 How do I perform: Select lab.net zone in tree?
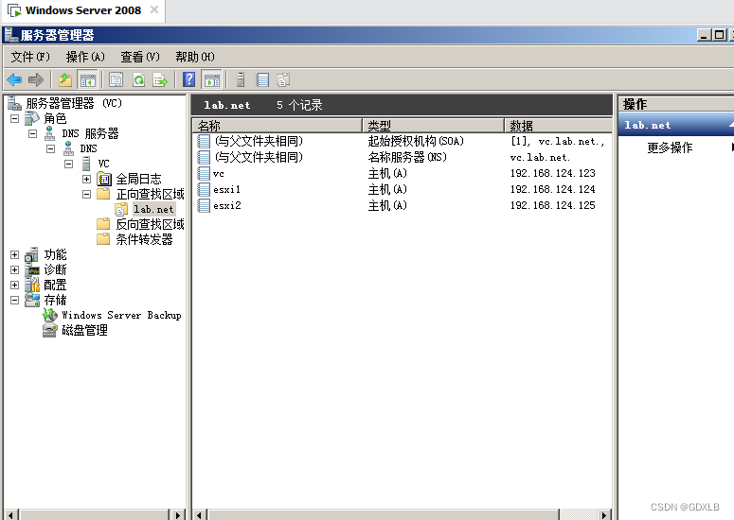tap(153, 209)
